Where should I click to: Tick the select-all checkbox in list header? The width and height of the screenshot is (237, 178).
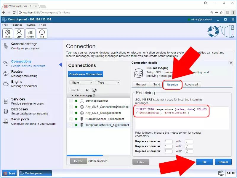(70, 96)
